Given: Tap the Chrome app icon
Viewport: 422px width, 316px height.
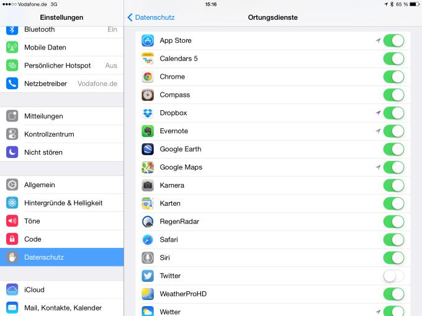Looking at the screenshot, I should pyautogui.click(x=148, y=77).
